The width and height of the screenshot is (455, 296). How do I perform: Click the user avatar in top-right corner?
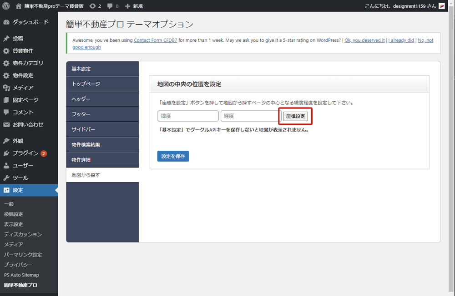441,6
